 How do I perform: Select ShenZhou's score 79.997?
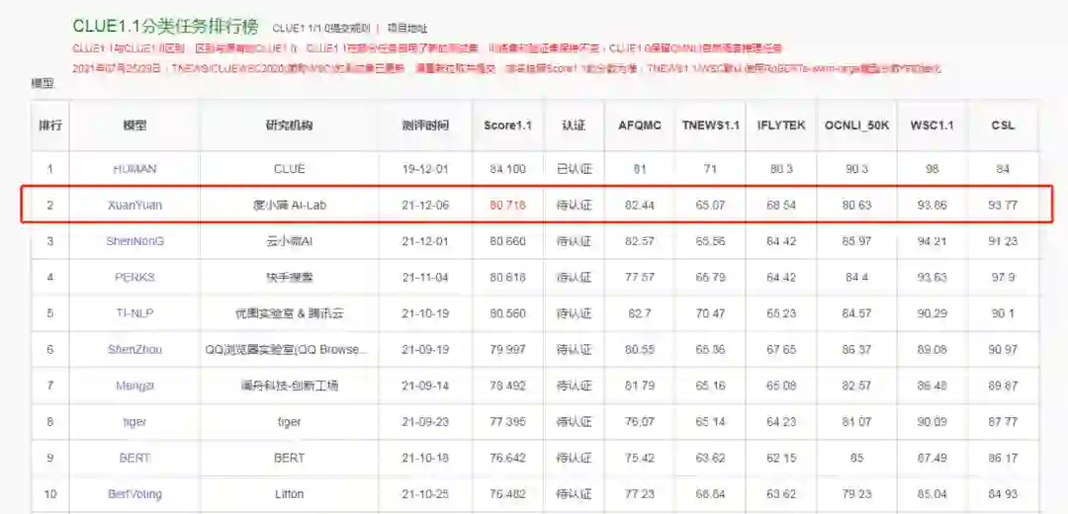508,349
